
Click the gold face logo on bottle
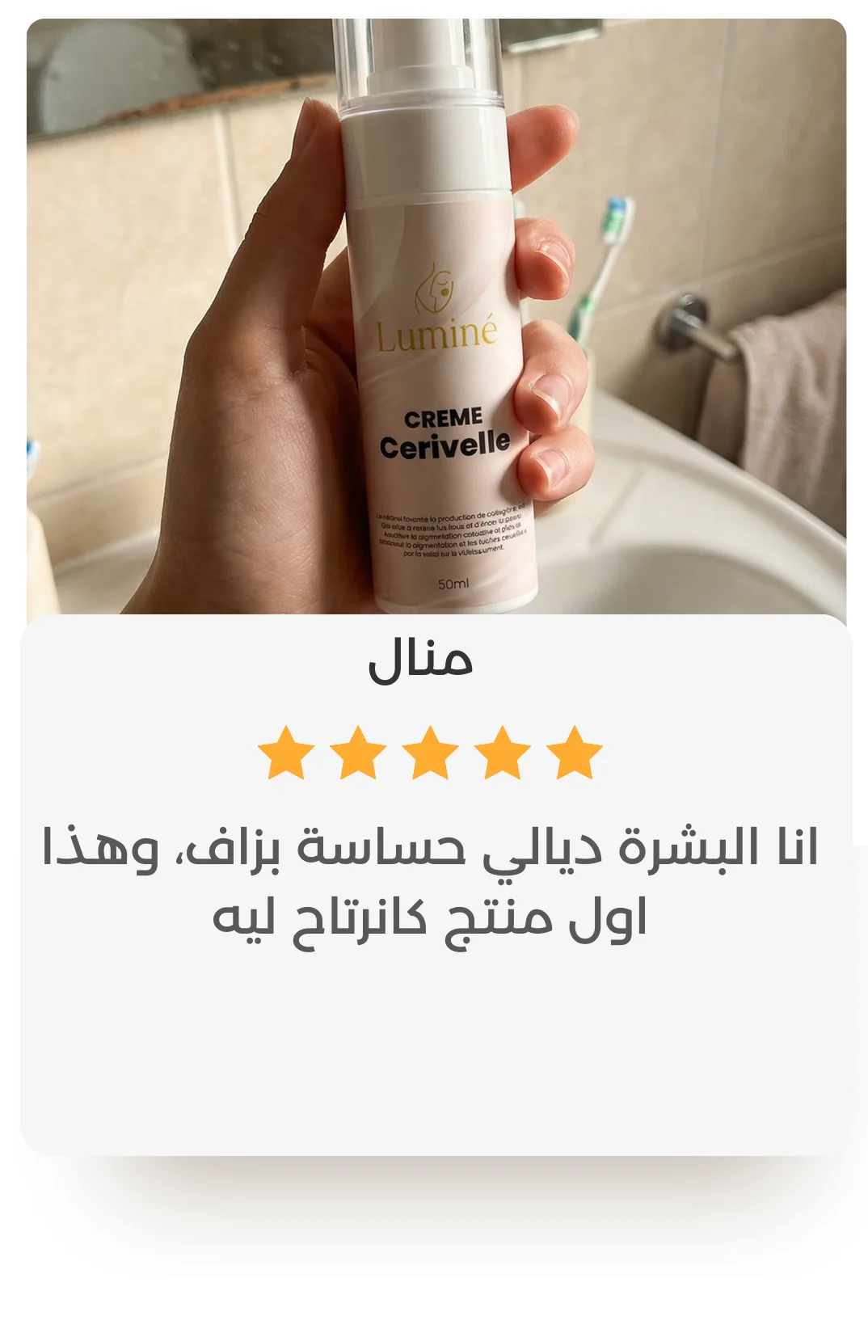435,290
